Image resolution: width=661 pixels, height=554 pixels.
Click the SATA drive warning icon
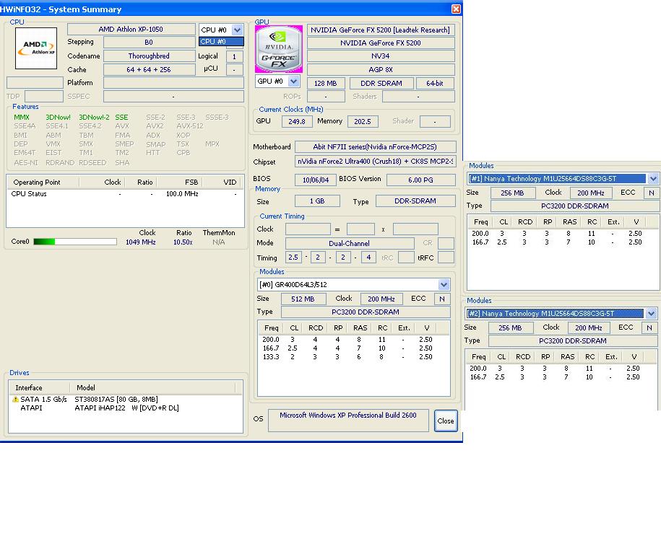pyautogui.click(x=15, y=399)
